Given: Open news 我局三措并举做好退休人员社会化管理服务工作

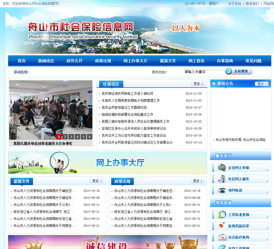Looking at the screenshot, I should click(135, 121).
